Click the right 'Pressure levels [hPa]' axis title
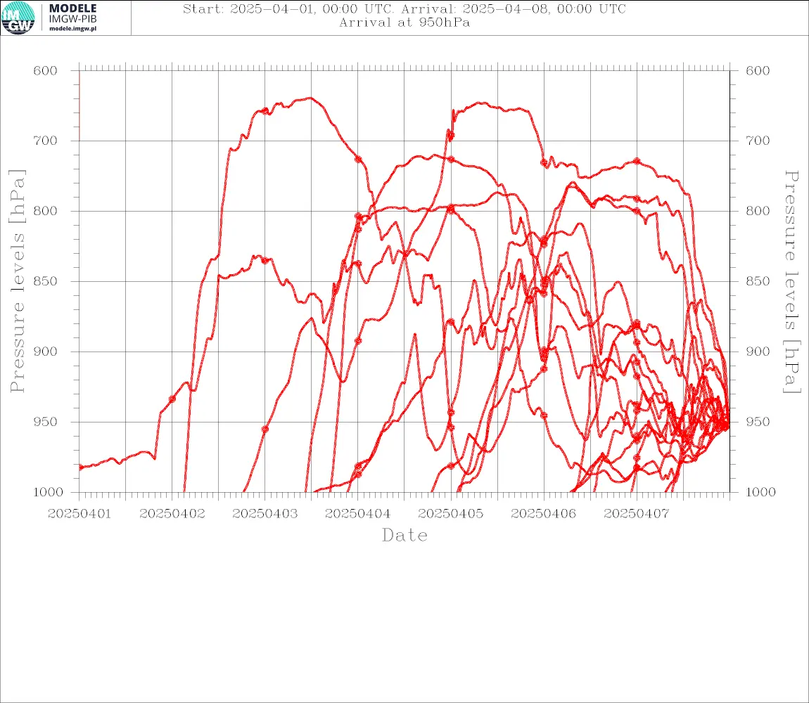809x703 pixels. click(791, 282)
